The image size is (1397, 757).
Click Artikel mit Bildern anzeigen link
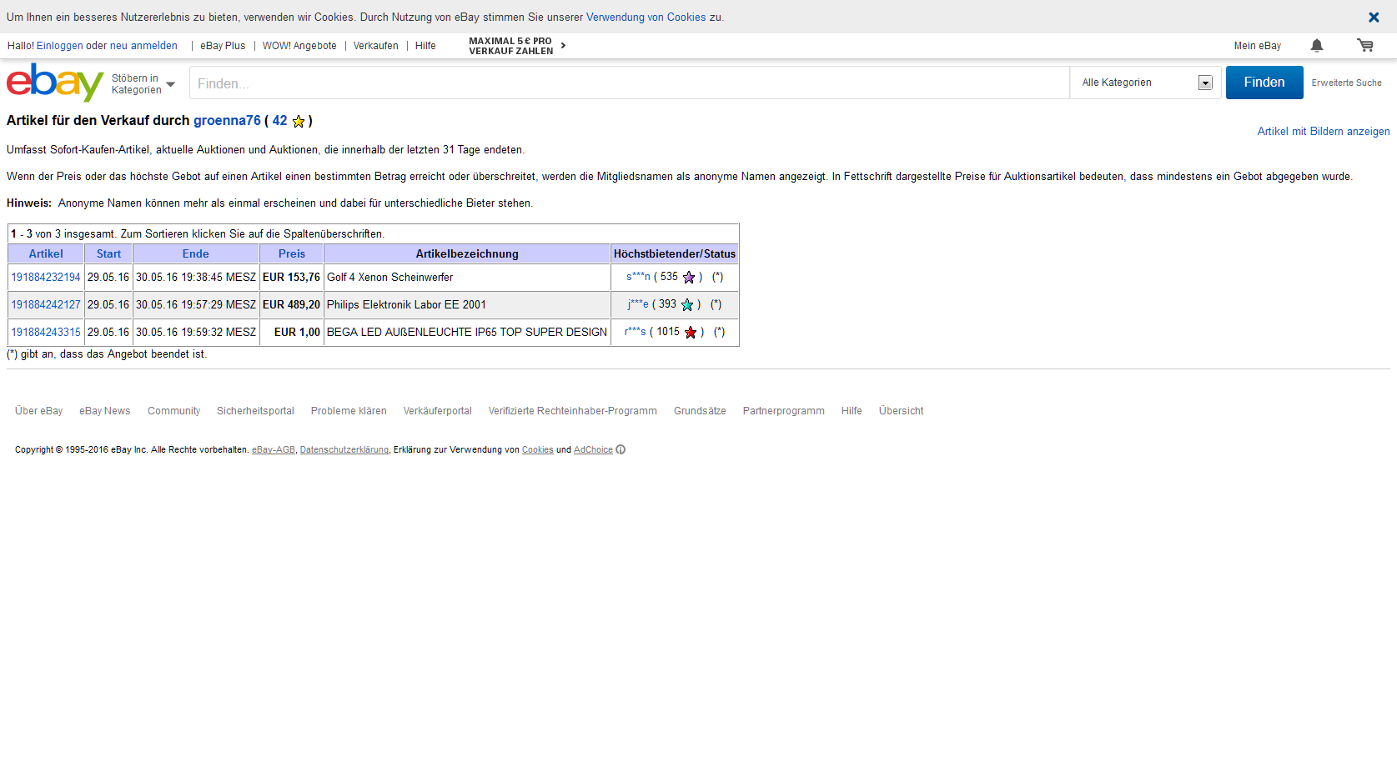[1323, 132]
